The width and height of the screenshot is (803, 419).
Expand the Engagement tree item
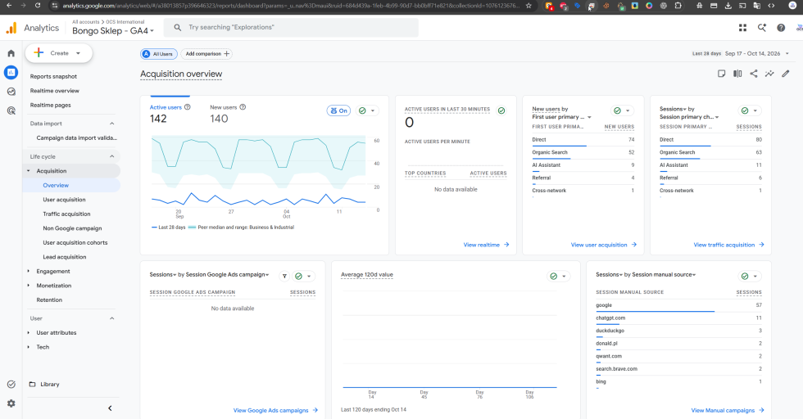click(x=28, y=271)
